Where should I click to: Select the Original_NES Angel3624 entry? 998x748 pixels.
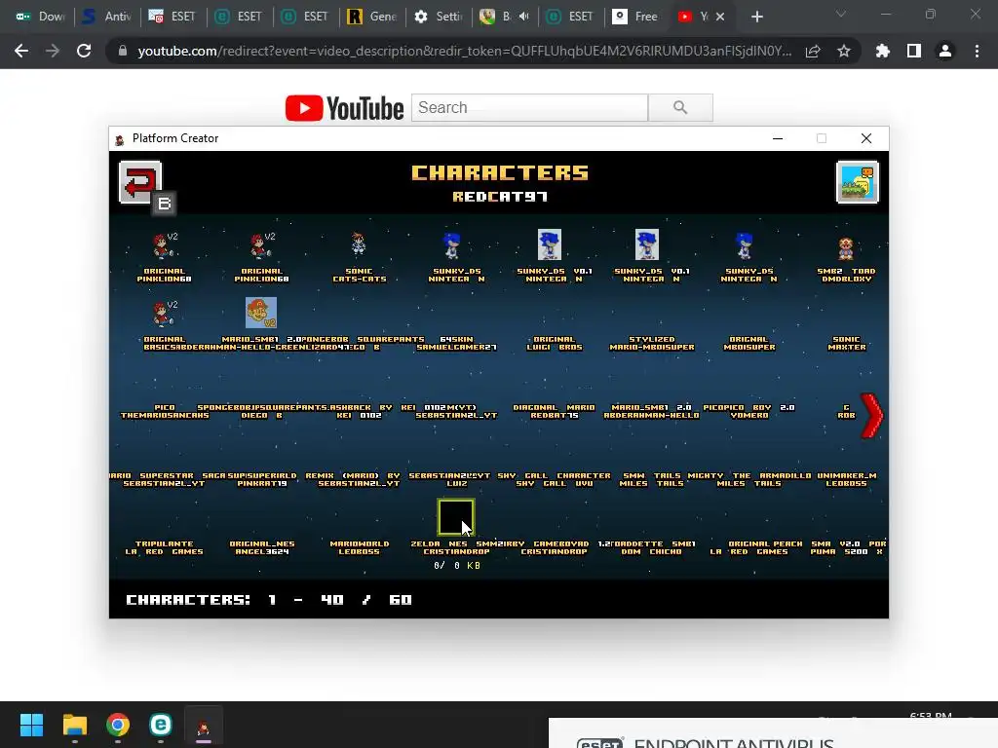click(261, 547)
